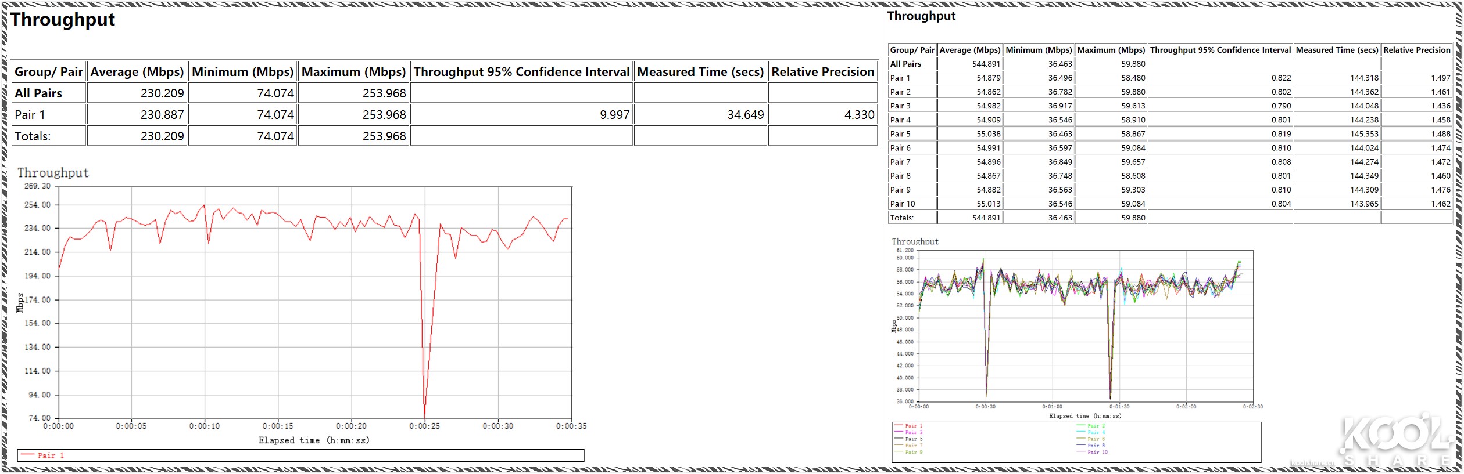The height and width of the screenshot is (474, 1464).
Task: Click the 36.782 minimum value
Action: [x=1060, y=92]
